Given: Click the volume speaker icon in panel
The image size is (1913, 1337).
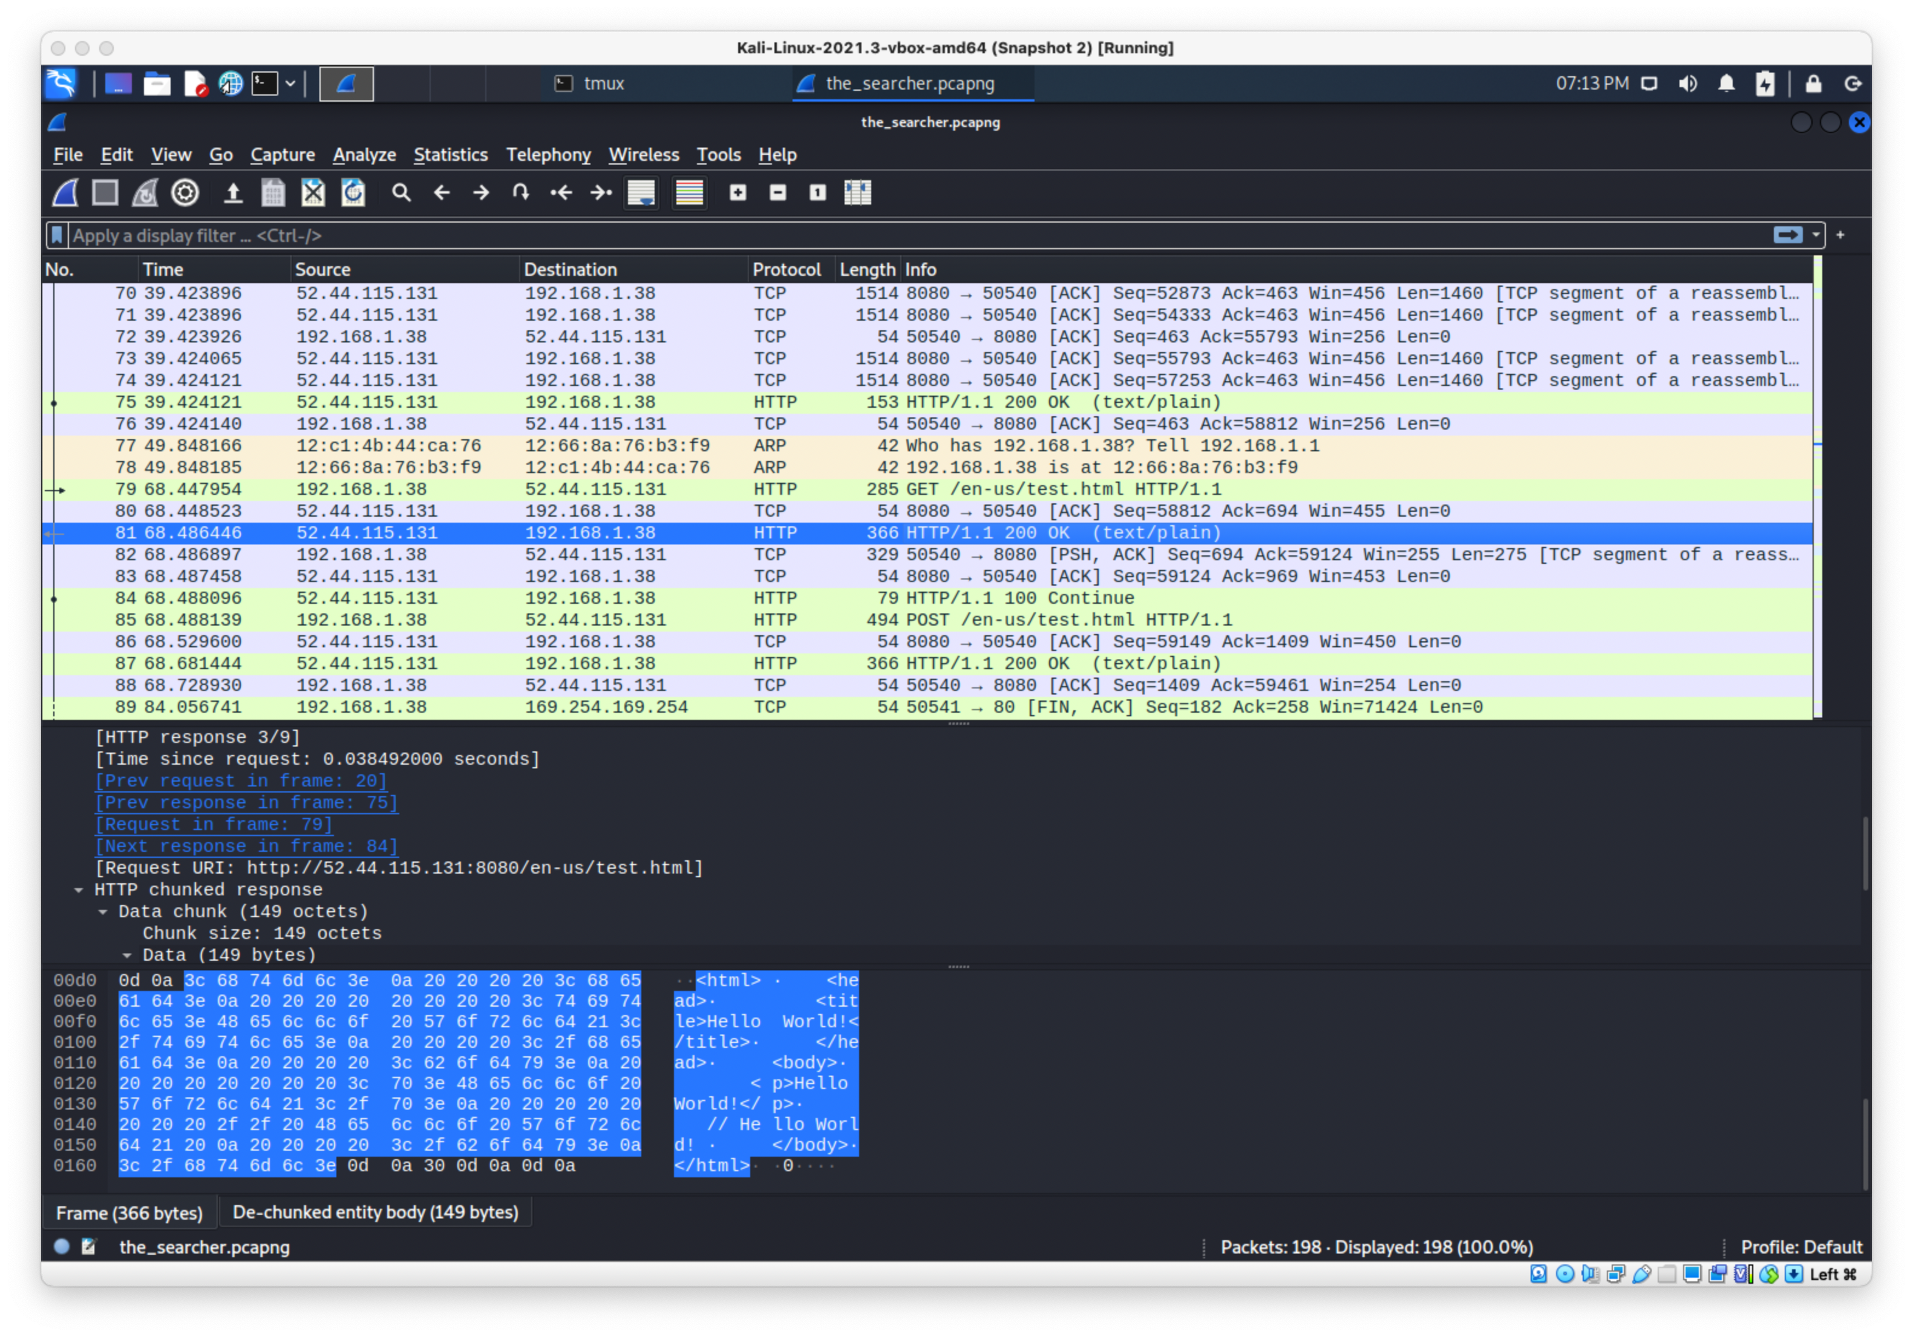Looking at the screenshot, I should coord(1688,83).
